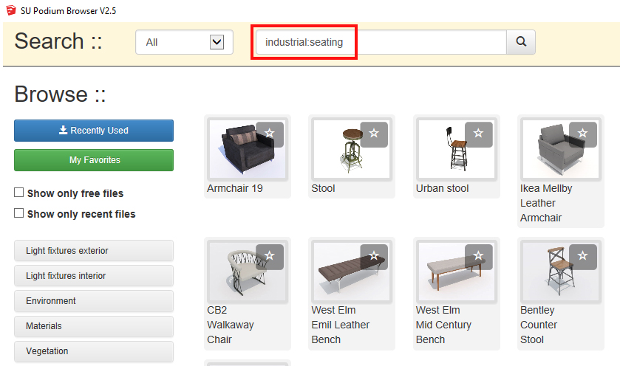Image resolution: width=620 pixels, height=366 pixels.
Task: Click the SU Podium Browser app icon
Action: tap(11, 10)
